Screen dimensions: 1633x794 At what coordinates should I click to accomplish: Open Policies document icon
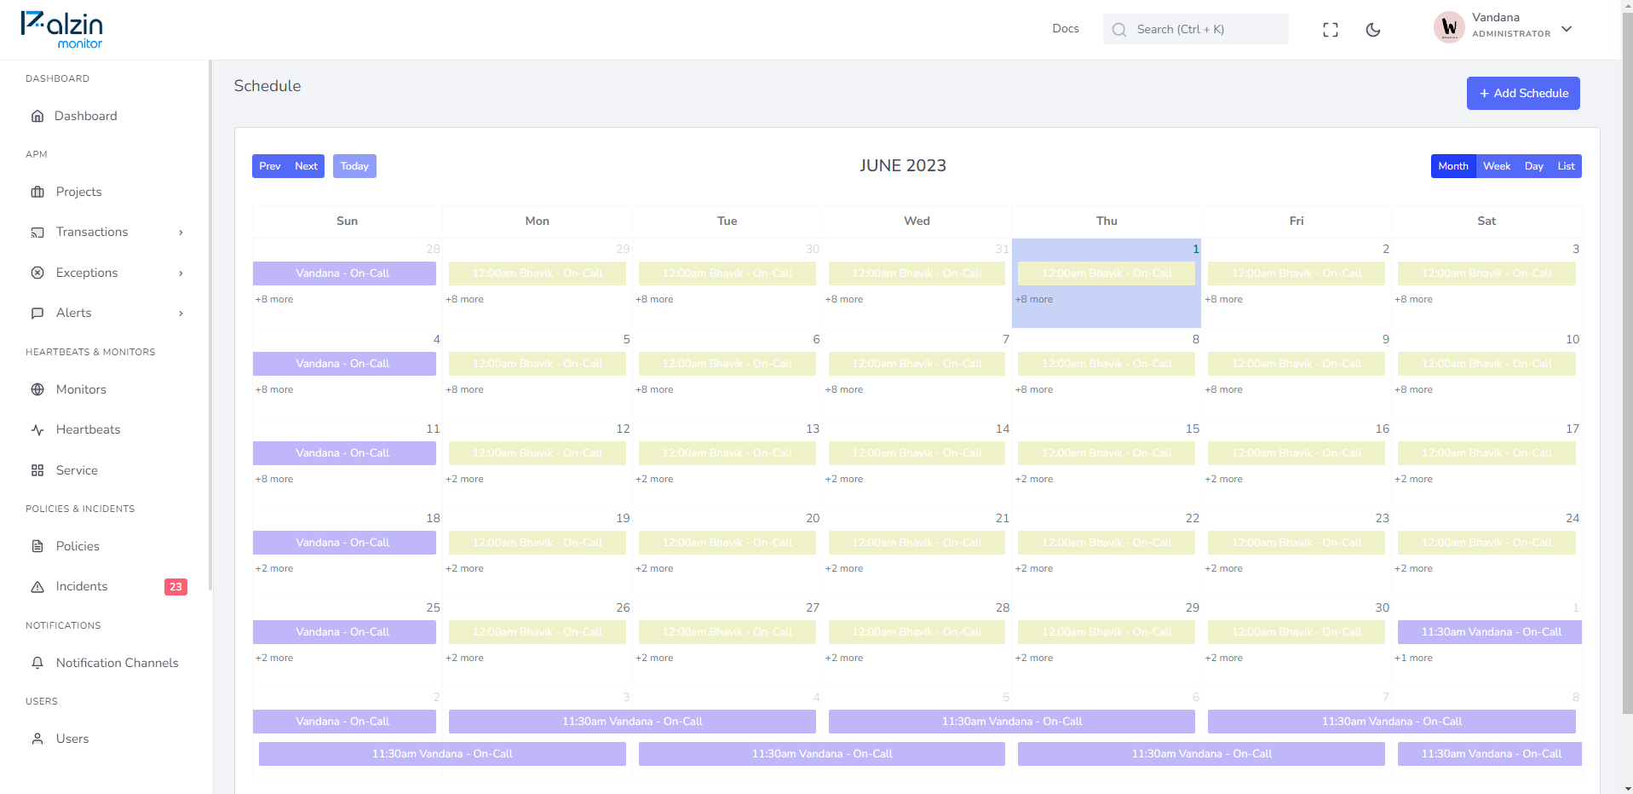(x=37, y=546)
